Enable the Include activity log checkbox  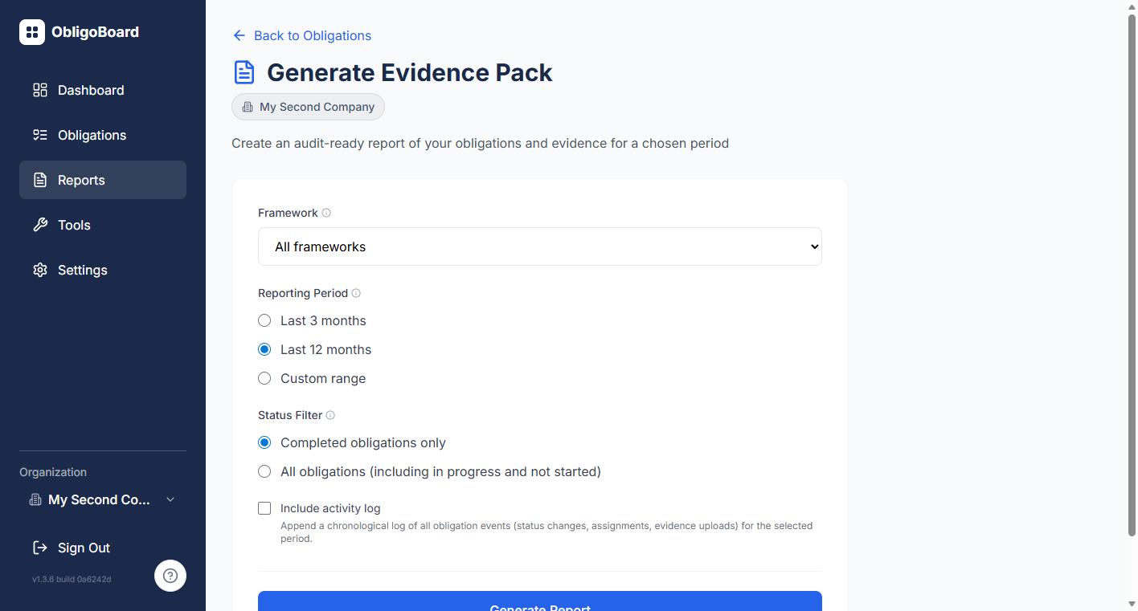click(264, 508)
